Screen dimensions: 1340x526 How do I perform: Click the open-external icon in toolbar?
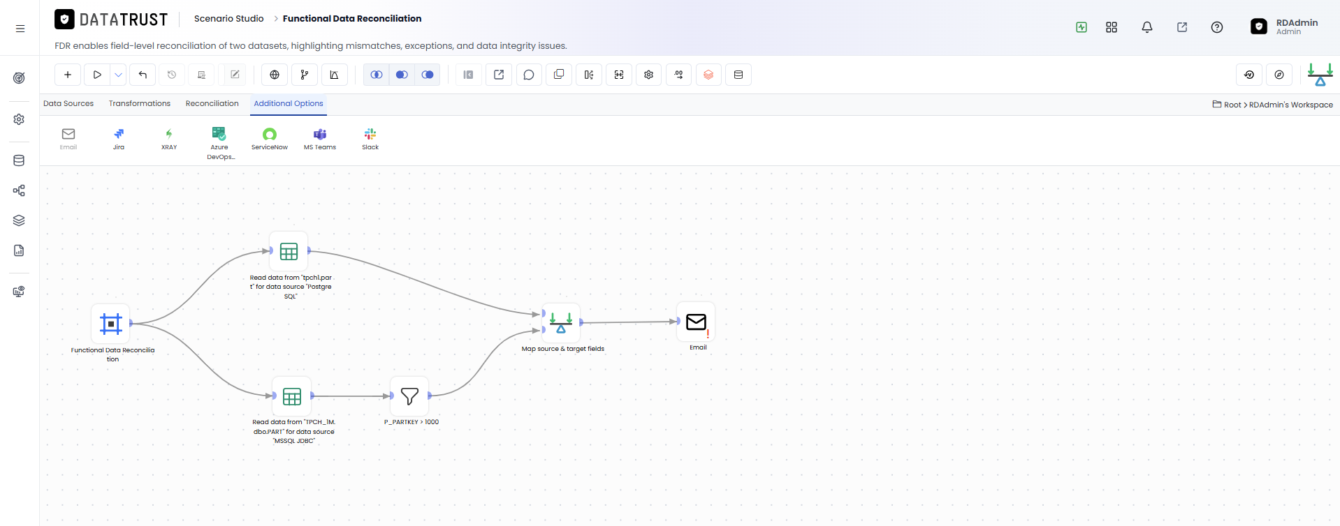point(499,75)
